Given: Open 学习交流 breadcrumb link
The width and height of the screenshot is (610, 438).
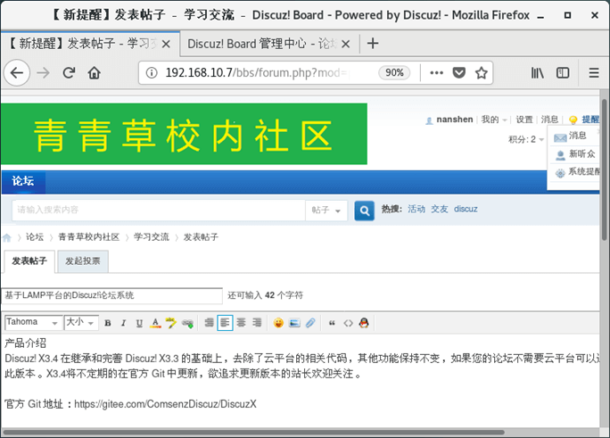Looking at the screenshot, I should pyautogui.click(x=152, y=237).
